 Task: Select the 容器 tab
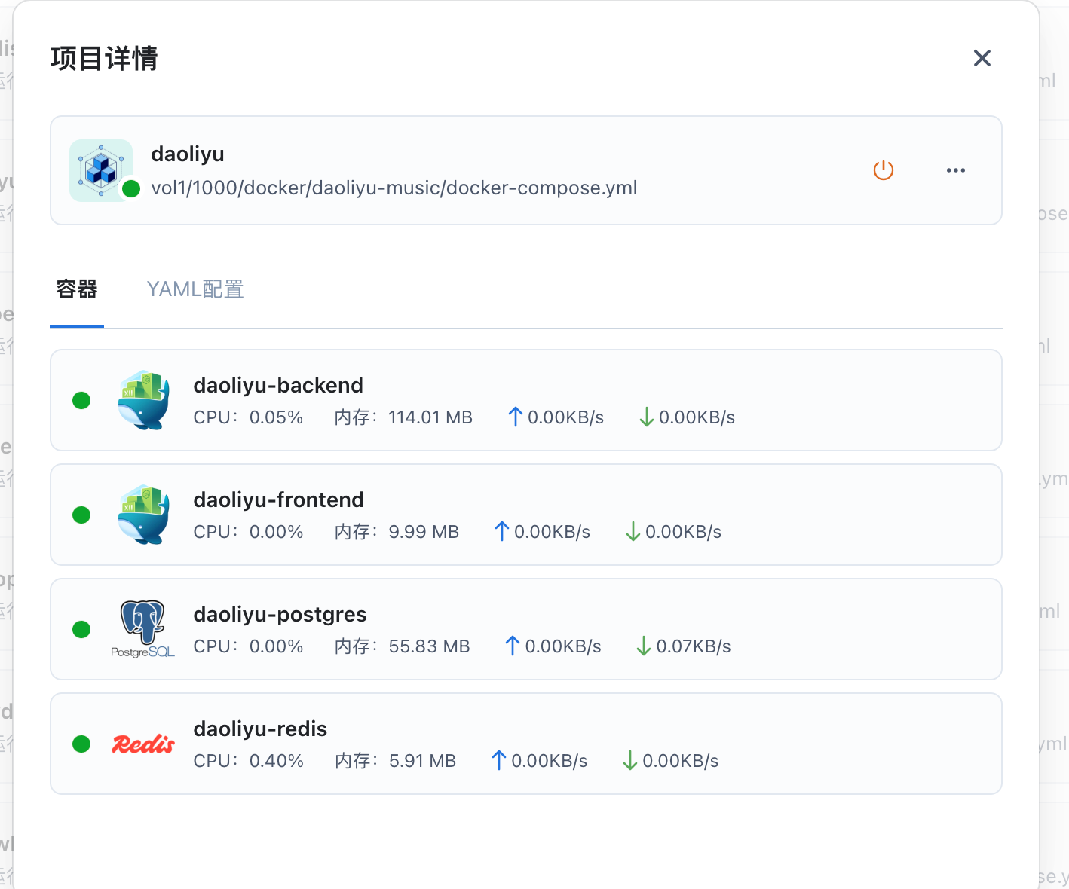(77, 289)
